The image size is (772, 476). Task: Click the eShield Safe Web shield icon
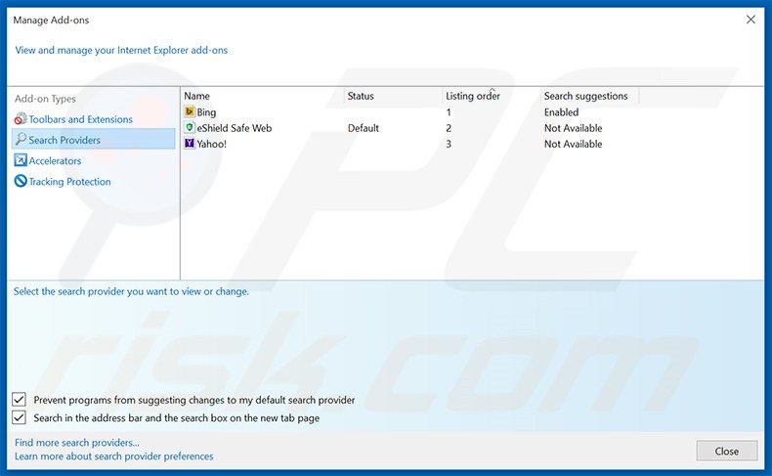click(x=189, y=127)
